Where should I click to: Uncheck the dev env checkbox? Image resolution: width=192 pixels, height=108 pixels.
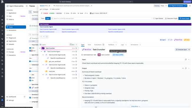pyautogui.click(x=30, y=80)
